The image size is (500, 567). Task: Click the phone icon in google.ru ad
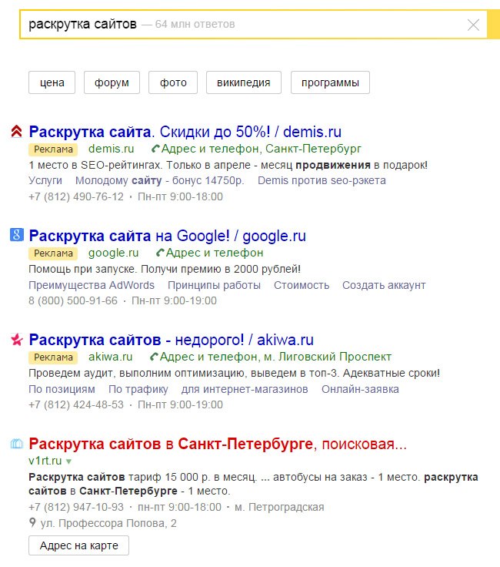tap(160, 253)
